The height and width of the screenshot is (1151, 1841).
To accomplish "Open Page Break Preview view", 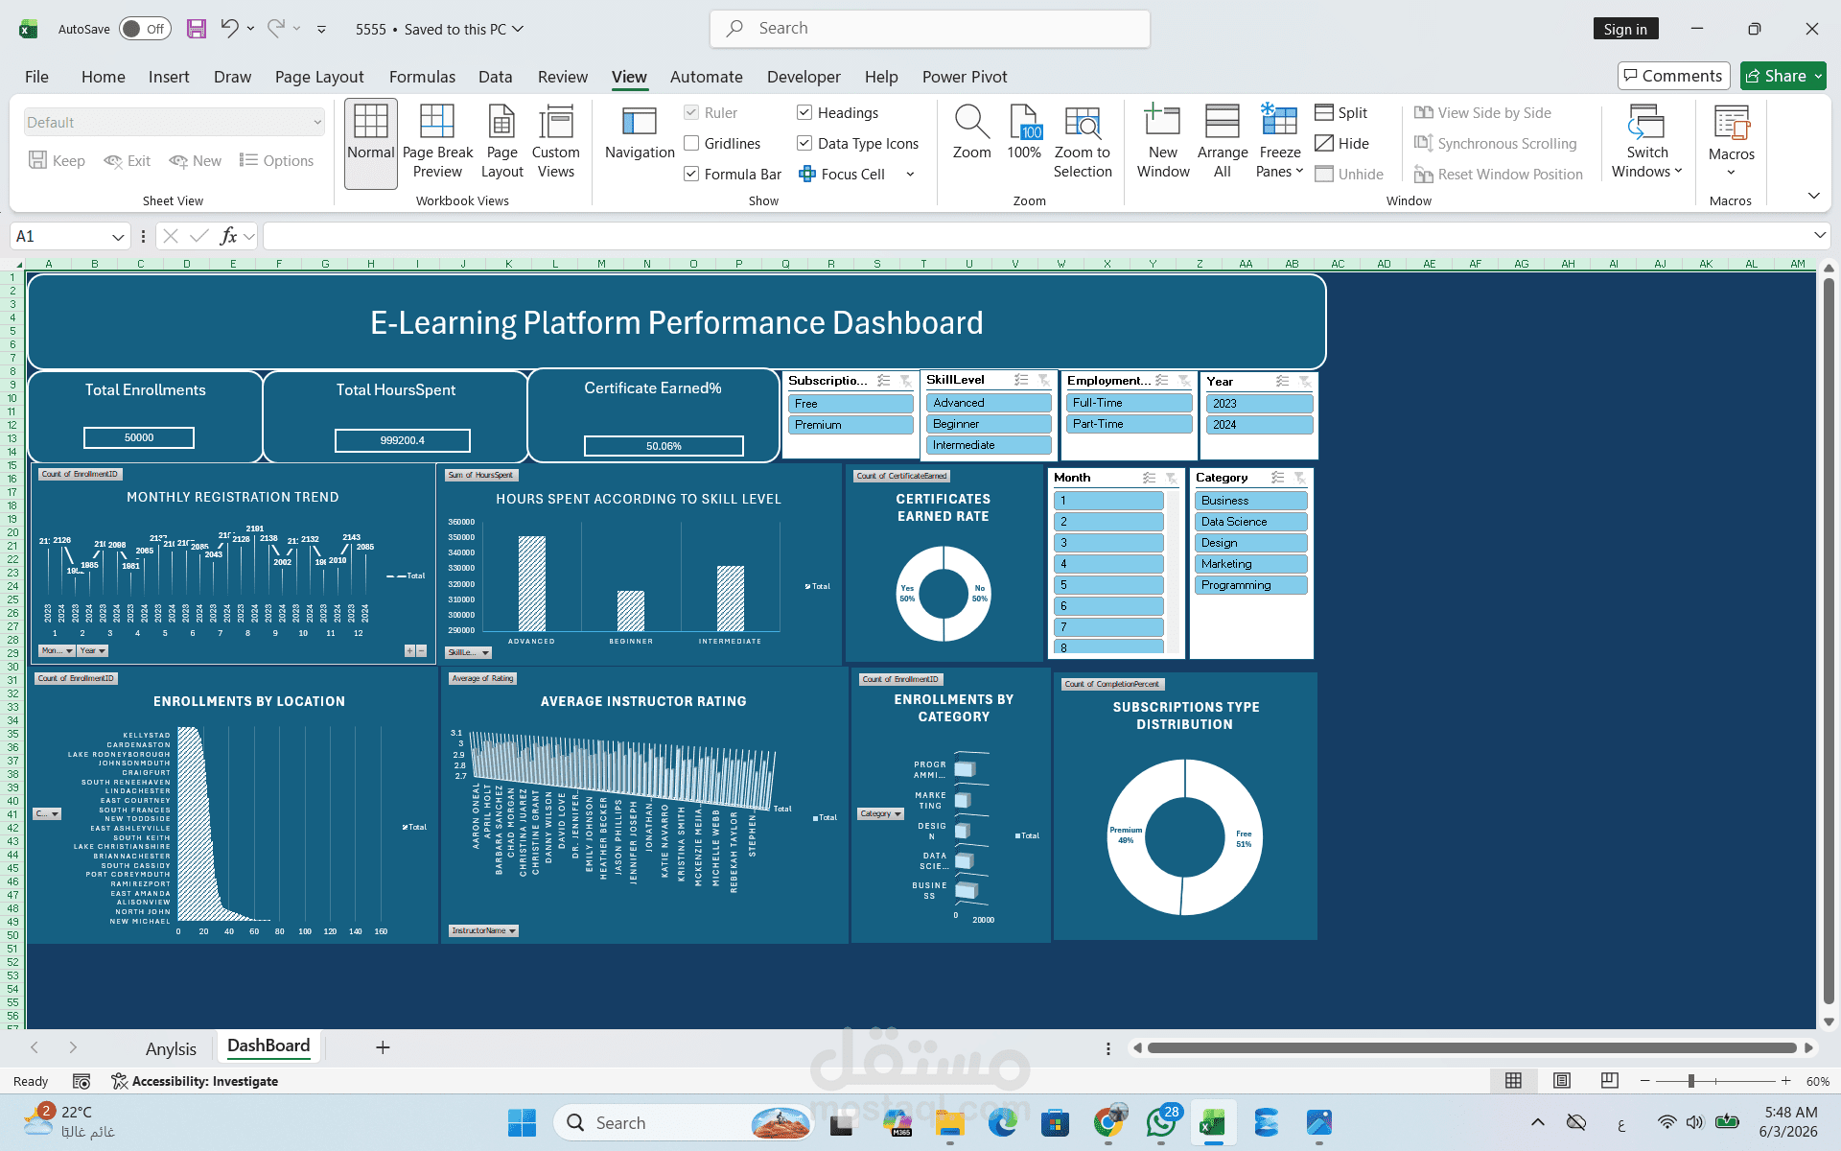I will [437, 143].
